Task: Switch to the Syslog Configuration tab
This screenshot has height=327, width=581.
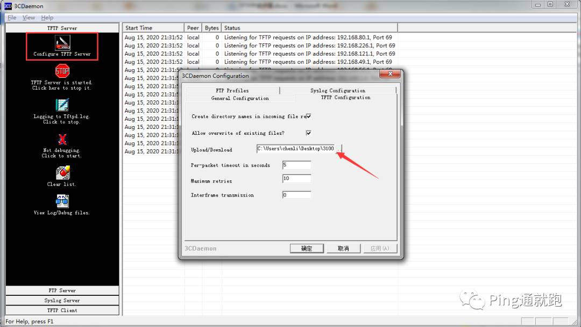Action: coord(338,90)
